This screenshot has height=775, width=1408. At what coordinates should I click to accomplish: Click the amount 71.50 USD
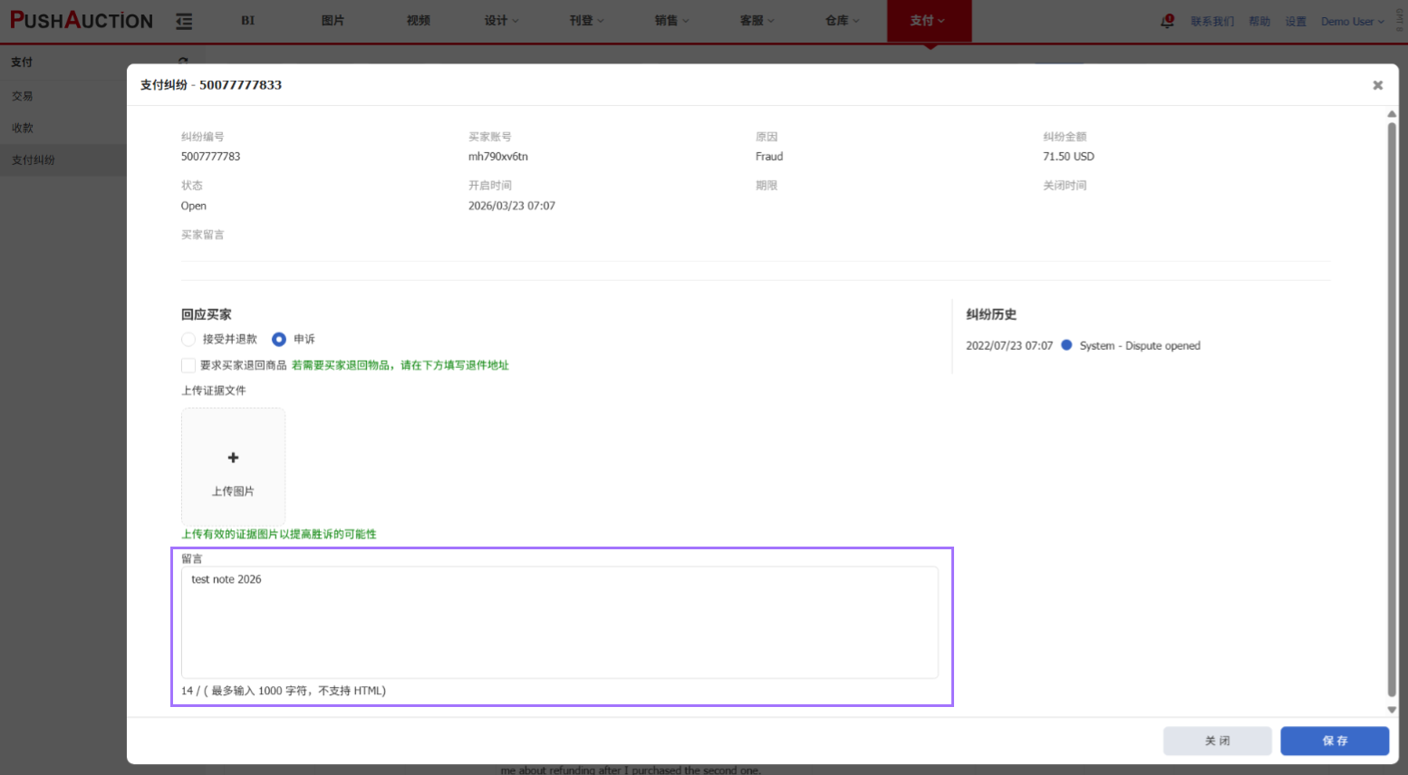1068,157
